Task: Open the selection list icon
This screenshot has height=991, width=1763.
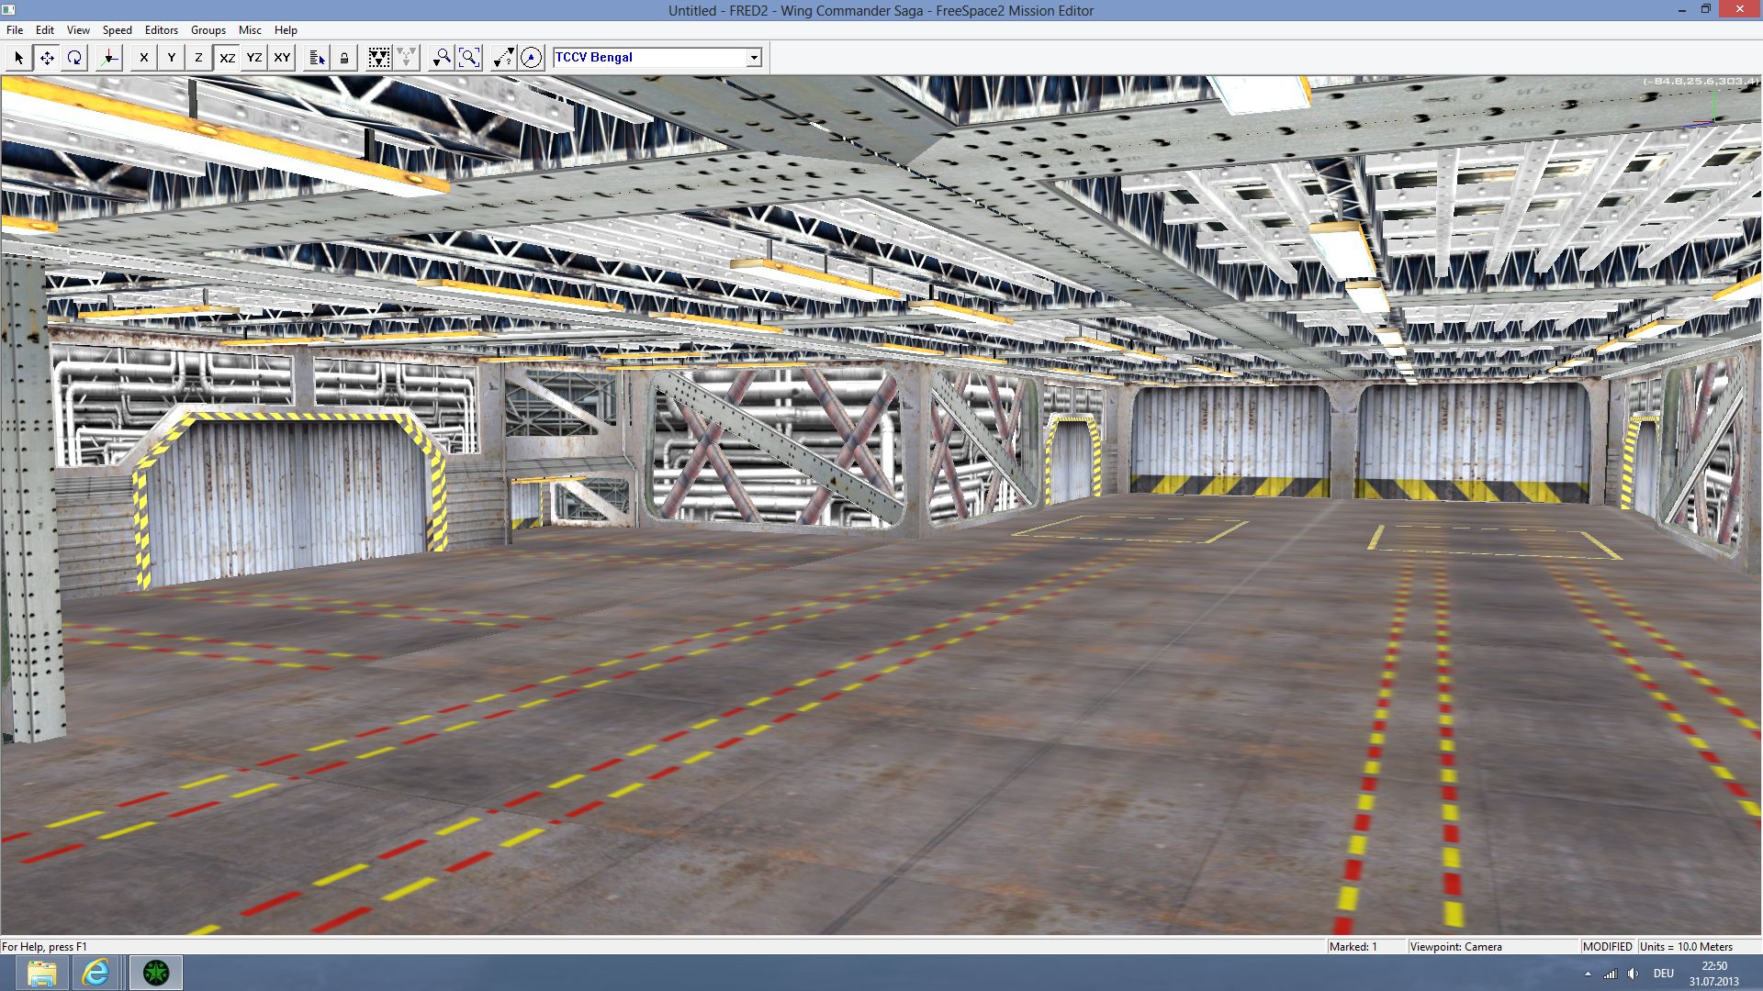Action: click(317, 58)
